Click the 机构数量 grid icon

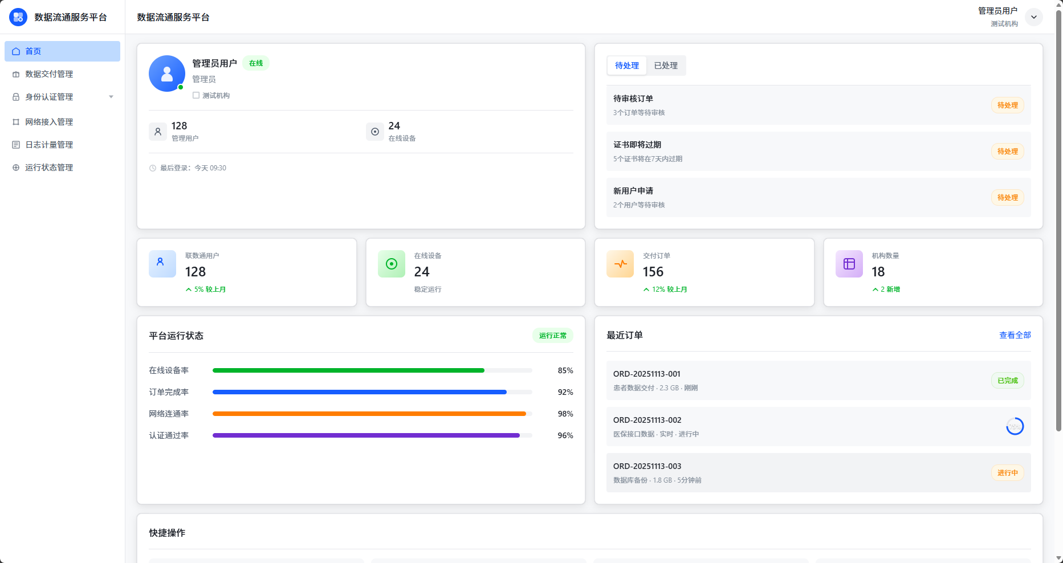[x=849, y=263]
